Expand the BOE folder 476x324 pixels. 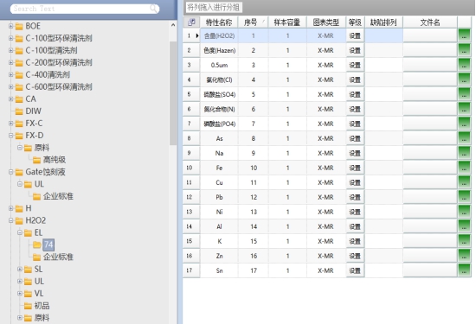coord(10,26)
